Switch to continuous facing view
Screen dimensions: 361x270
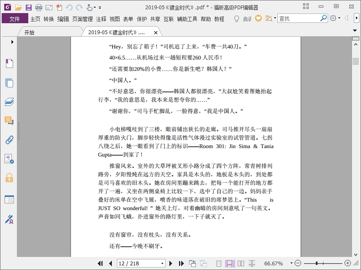click(252, 263)
